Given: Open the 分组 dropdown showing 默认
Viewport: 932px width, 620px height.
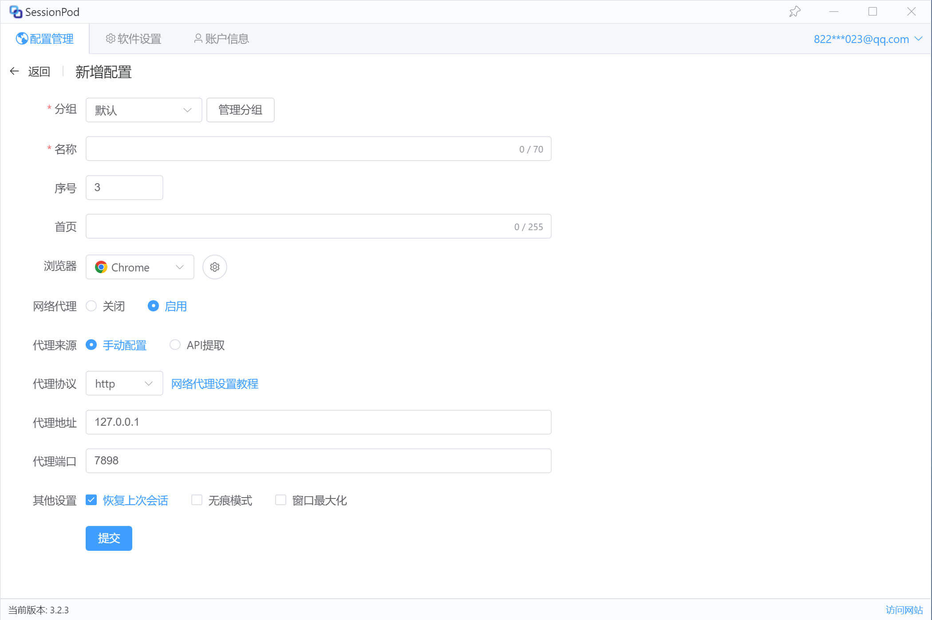Looking at the screenshot, I should [x=143, y=110].
